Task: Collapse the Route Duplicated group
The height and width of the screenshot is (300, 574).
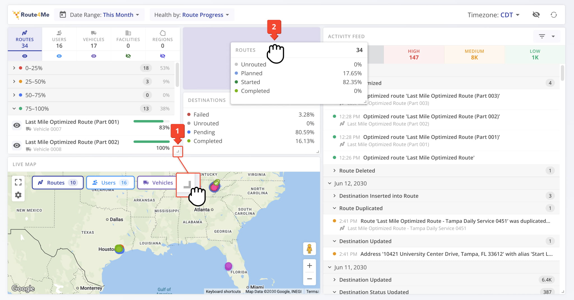Action: coord(334,208)
